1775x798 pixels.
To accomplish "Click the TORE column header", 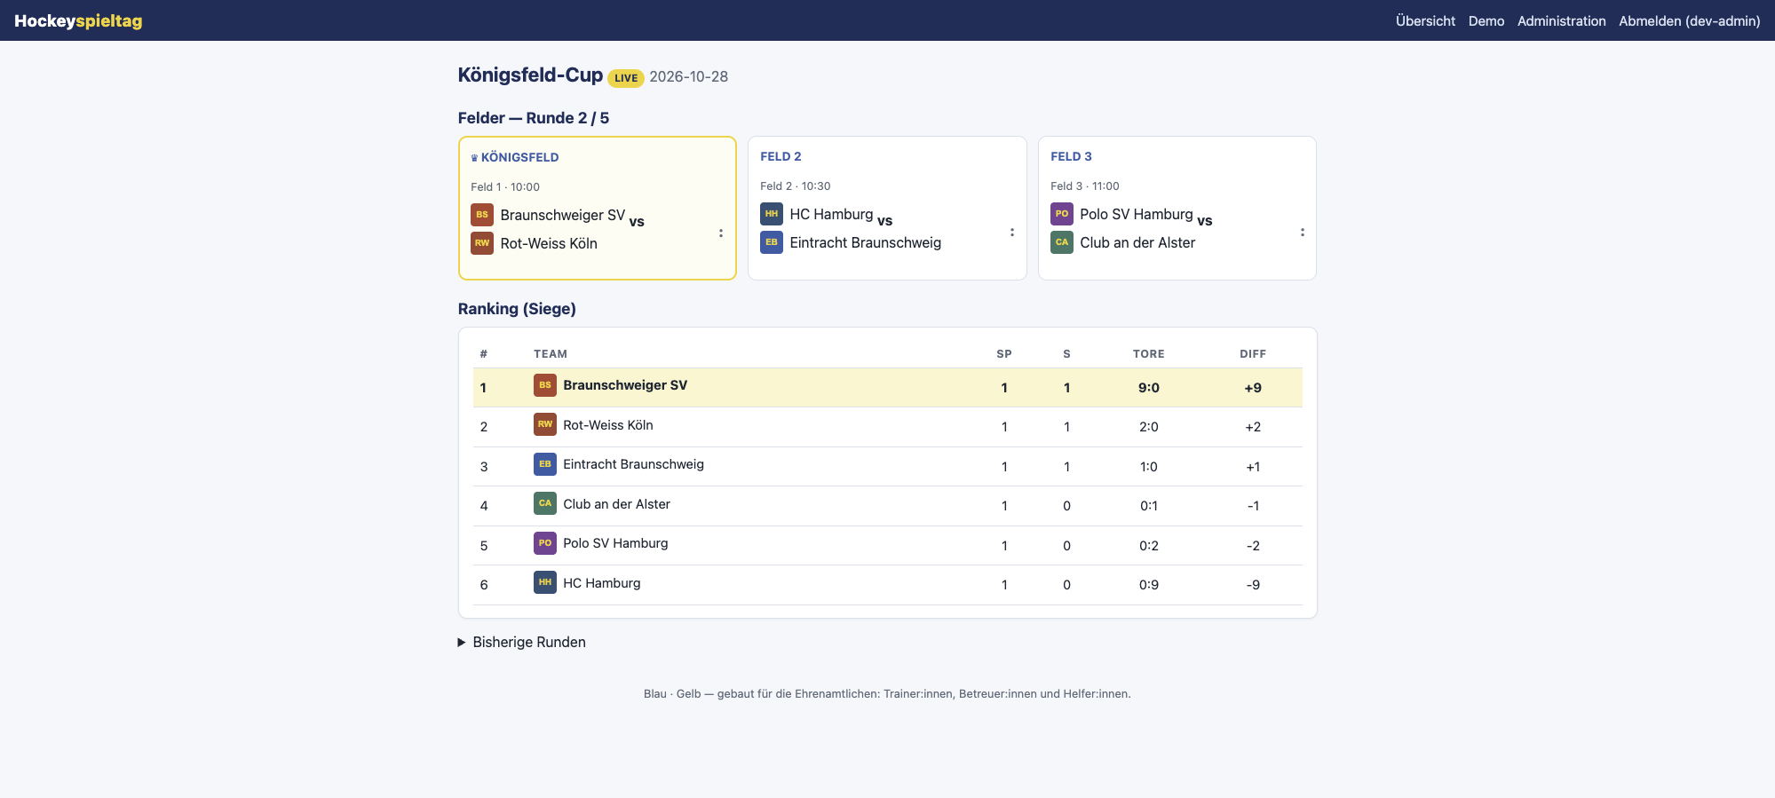I will click(1149, 353).
